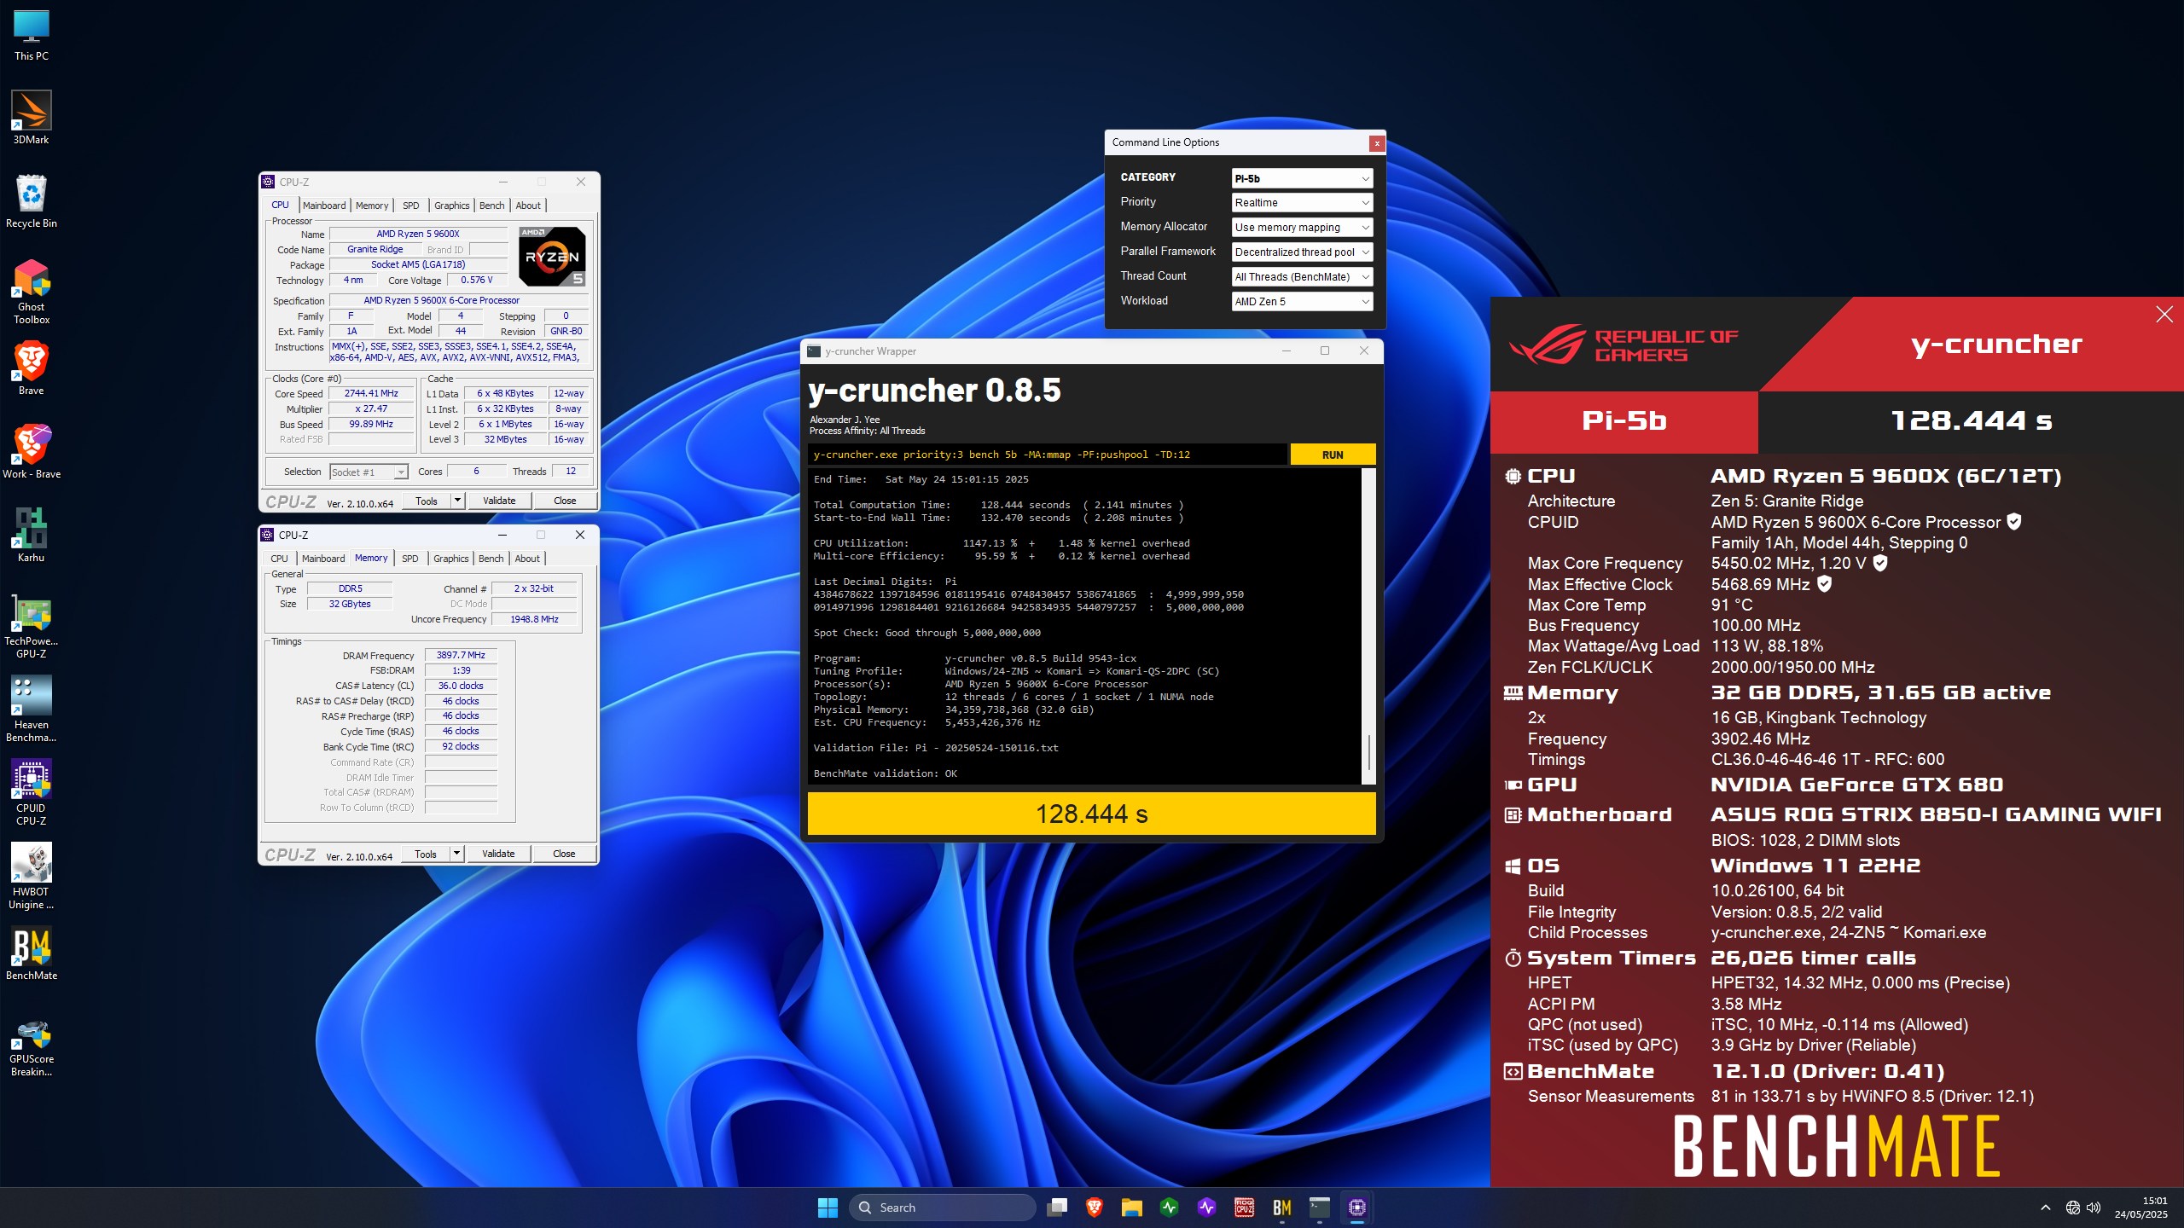Open the Windows Start menu
This screenshot has height=1228, width=2184.
tap(828, 1208)
